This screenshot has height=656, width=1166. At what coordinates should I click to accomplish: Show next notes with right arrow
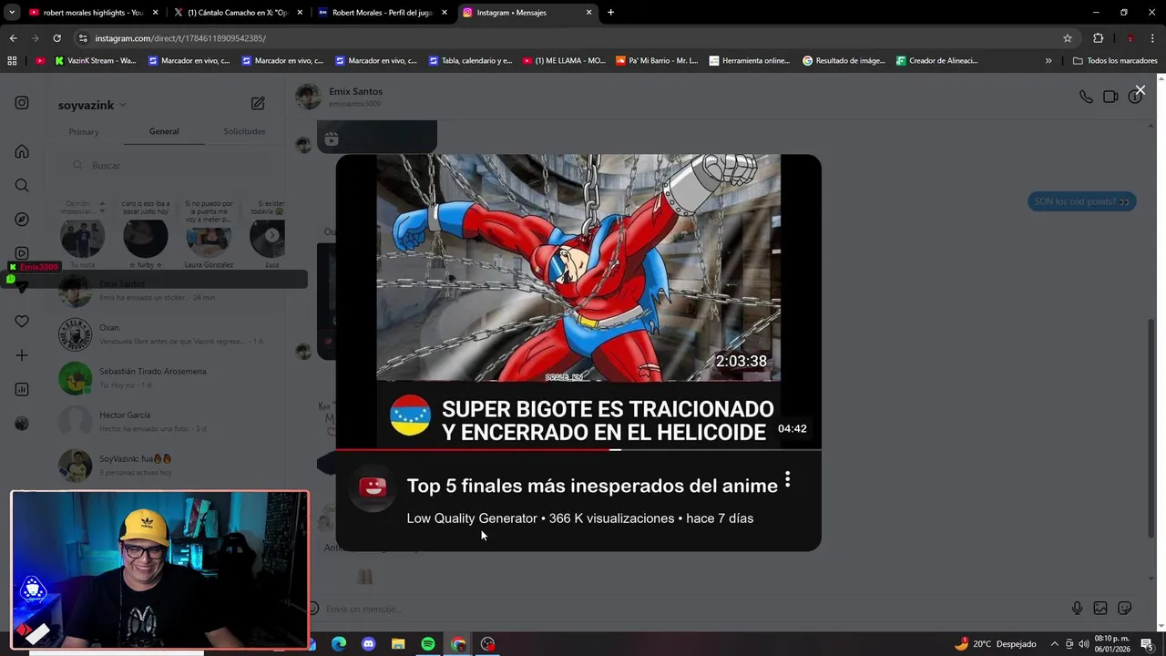point(271,235)
